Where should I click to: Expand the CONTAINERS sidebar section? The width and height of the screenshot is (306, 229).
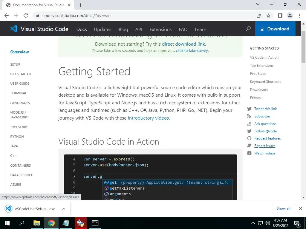click(21, 165)
